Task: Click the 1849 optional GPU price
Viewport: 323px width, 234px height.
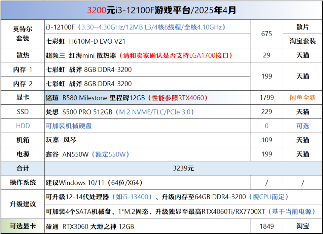Action: [266, 226]
